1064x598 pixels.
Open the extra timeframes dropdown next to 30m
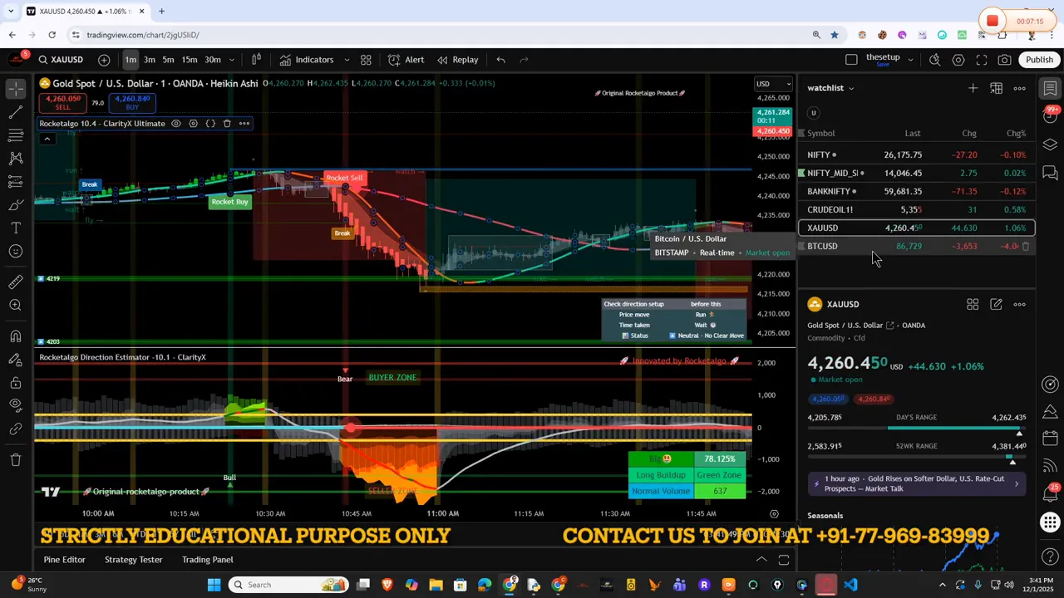pyautogui.click(x=232, y=59)
